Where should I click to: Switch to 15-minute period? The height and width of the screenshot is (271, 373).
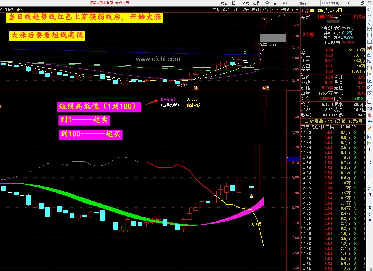click(x=370, y=162)
